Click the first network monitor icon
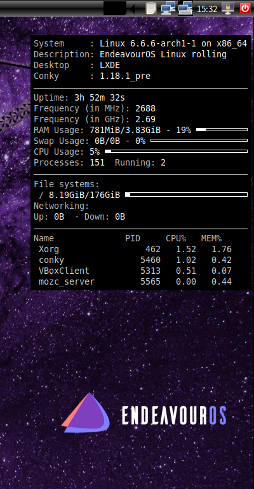This screenshot has height=489, width=254. 168,8
